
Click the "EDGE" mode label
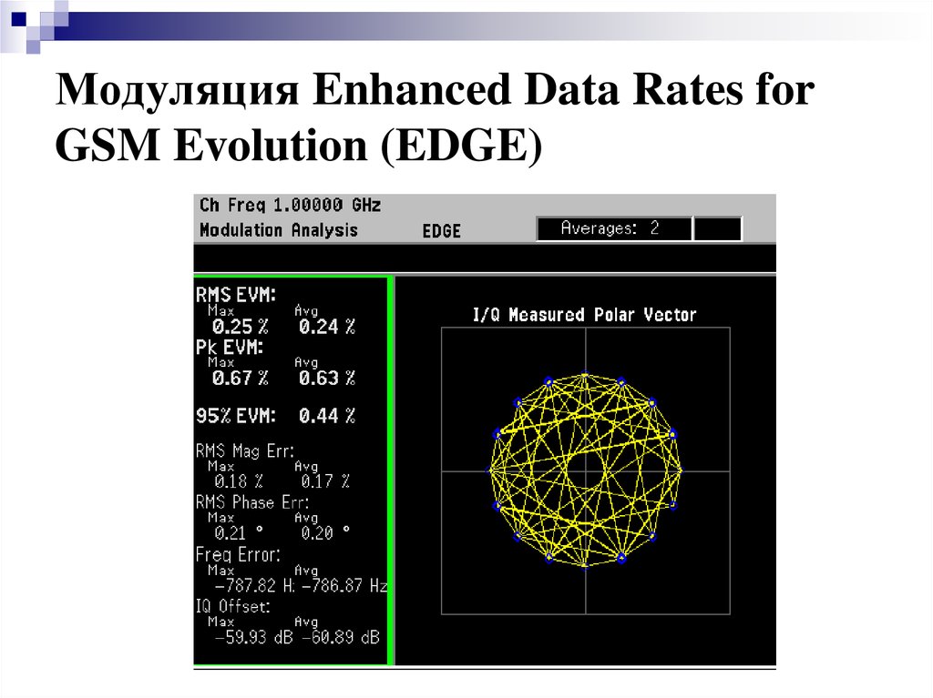[442, 231]
